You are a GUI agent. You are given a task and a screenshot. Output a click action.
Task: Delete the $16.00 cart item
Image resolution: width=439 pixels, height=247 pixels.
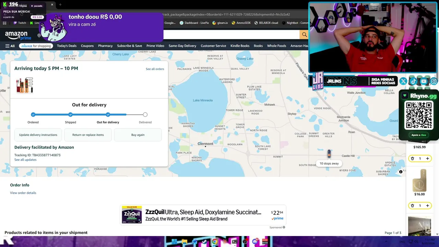412,206
